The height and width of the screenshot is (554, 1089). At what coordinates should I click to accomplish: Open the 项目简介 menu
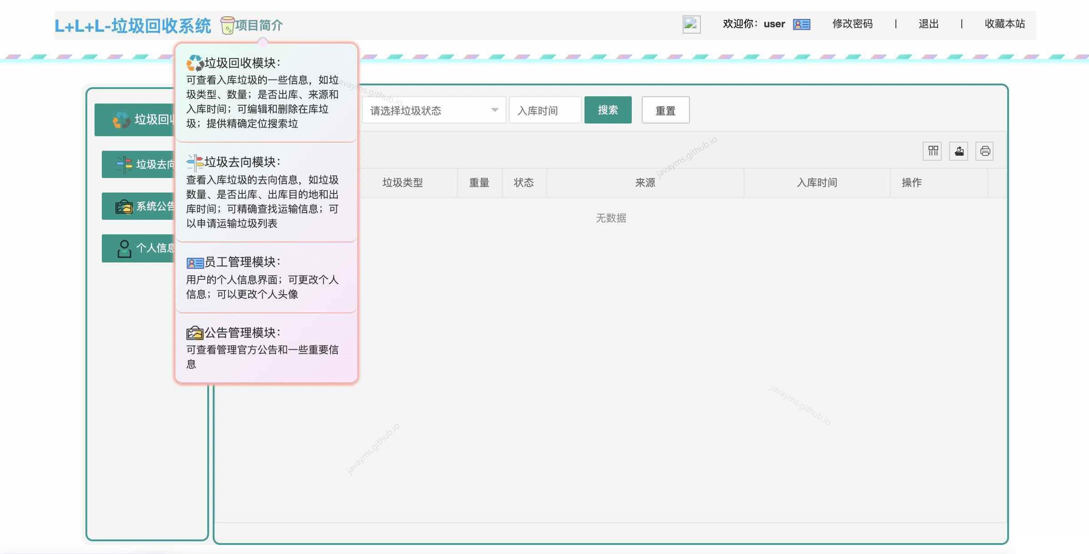259,25
